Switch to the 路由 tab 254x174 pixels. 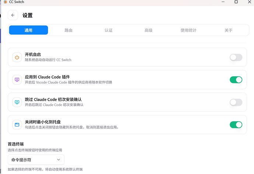coord(69,30)
